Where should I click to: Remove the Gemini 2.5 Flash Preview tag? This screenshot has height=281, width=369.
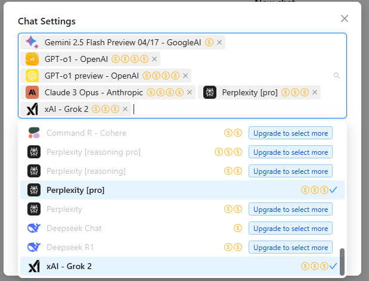point(219,42)
